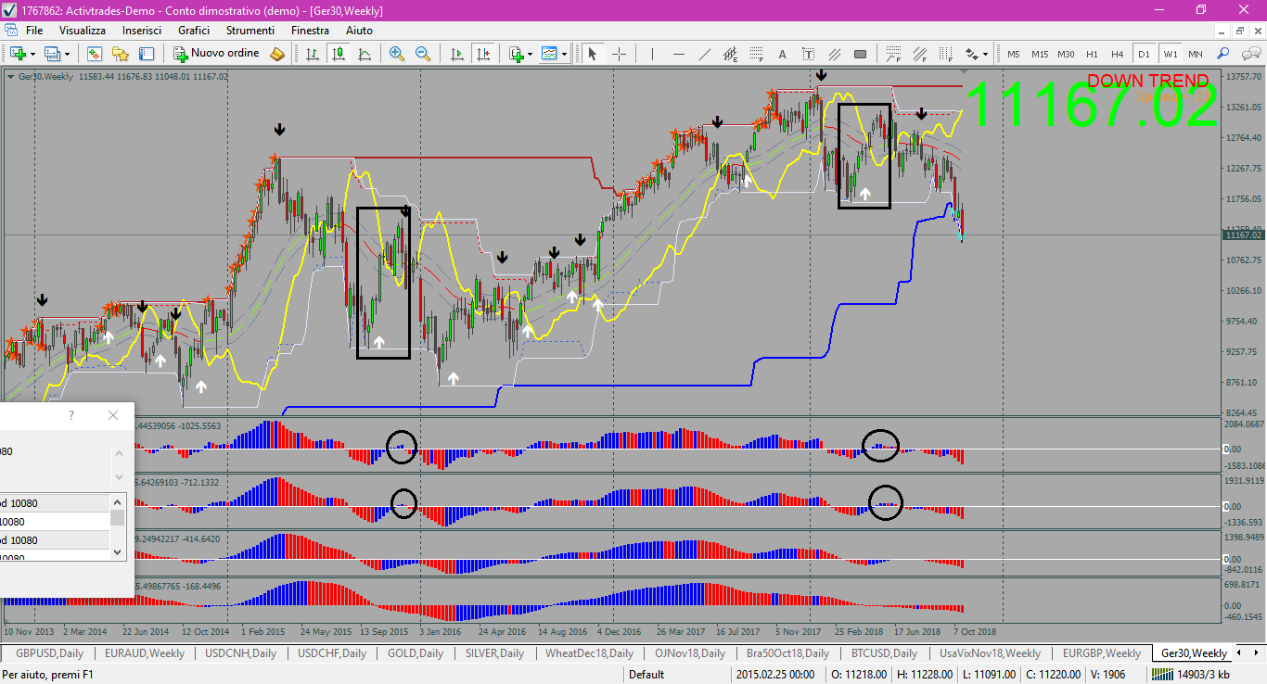Open the File menu
1267x684 pixels.
pos(34,31)
